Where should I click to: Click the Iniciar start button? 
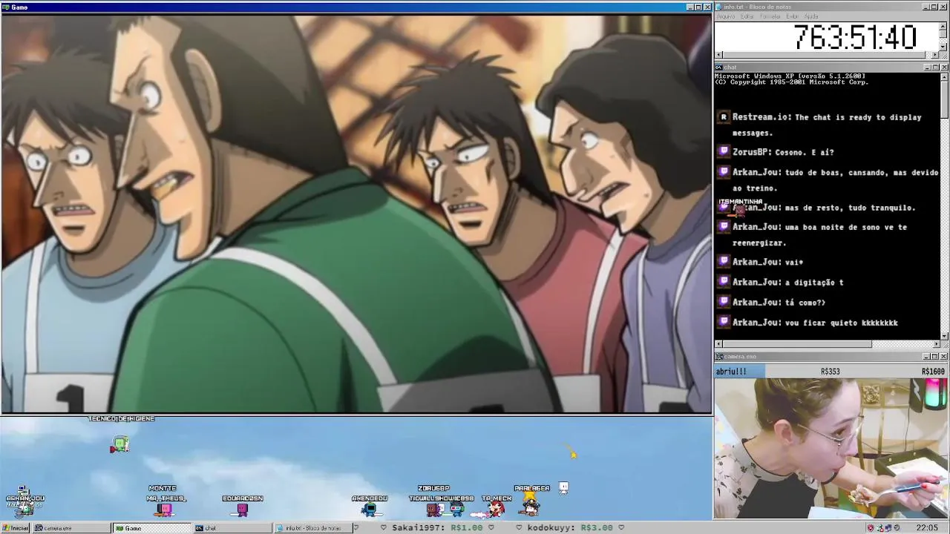point(15,528)
